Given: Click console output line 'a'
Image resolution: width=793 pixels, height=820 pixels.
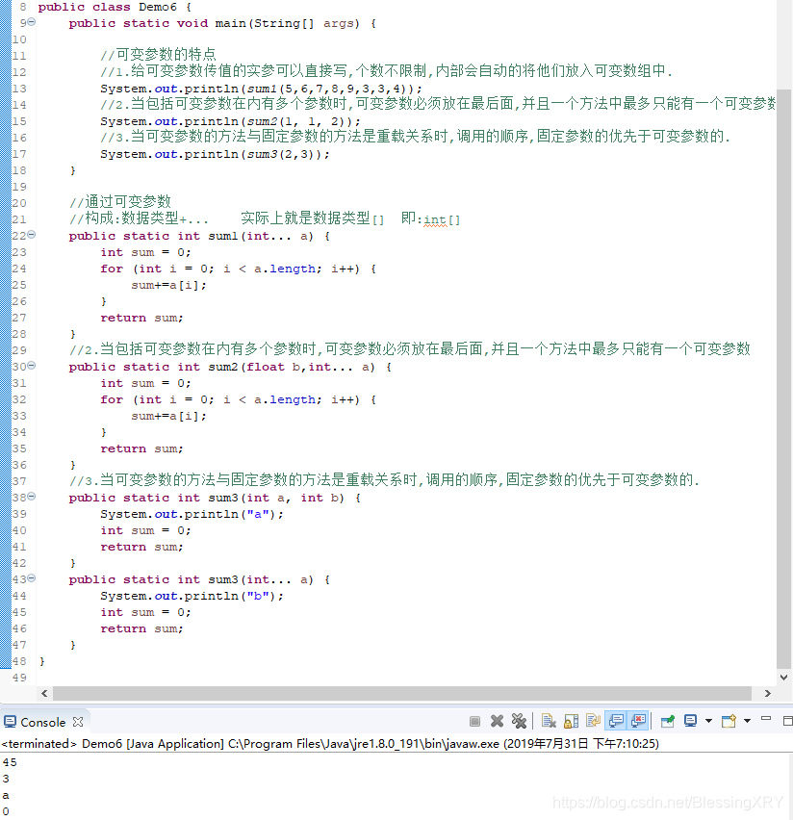Looking at the screenshot, I should tap(6, 795).
